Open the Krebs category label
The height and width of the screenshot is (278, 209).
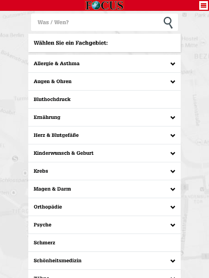pos(41,171)
